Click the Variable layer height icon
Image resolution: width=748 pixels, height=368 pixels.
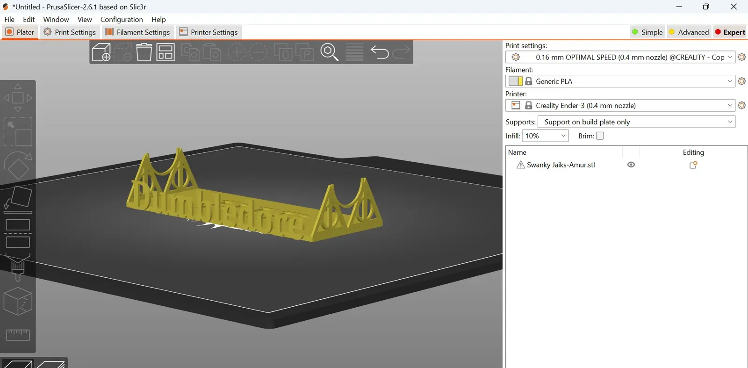(x=354, y=52)
